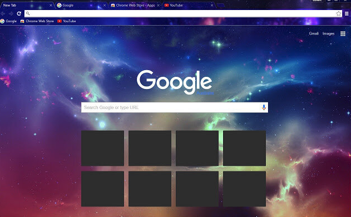
Task: Click the reload page icon
Action: coord(19,14)
